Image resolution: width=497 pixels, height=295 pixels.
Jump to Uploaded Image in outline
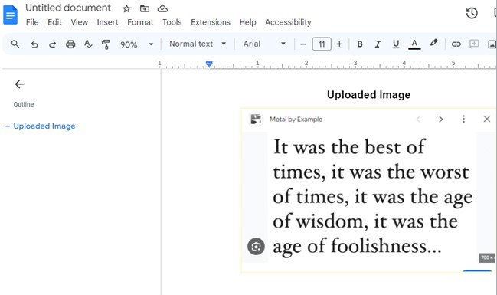(44, 126)
